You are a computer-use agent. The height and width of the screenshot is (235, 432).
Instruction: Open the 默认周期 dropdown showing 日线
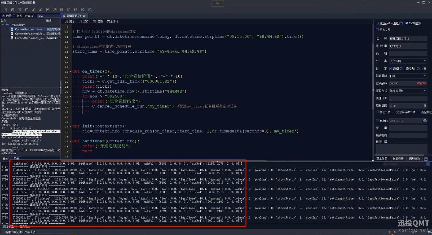click(x=408, y=76)
